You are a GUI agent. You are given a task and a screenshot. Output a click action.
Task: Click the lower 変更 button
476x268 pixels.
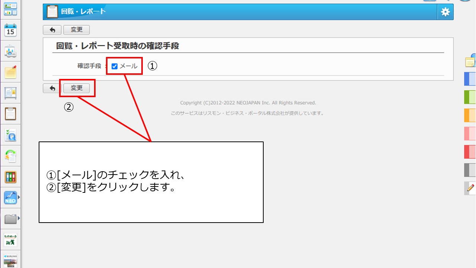tap(77, 88)
